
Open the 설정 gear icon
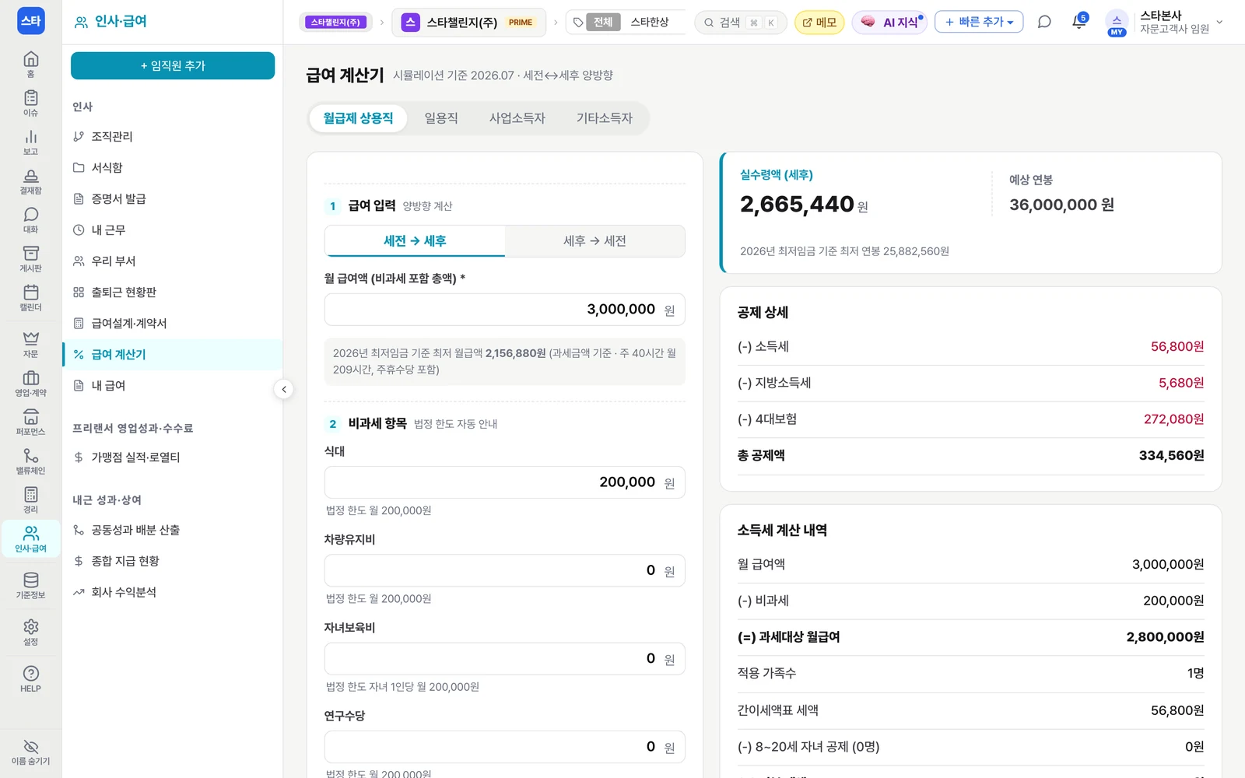(30, 632)
